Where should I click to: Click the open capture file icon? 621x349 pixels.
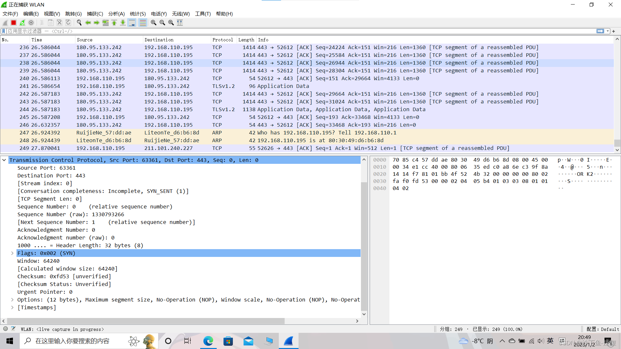click(x=42, y=23)
